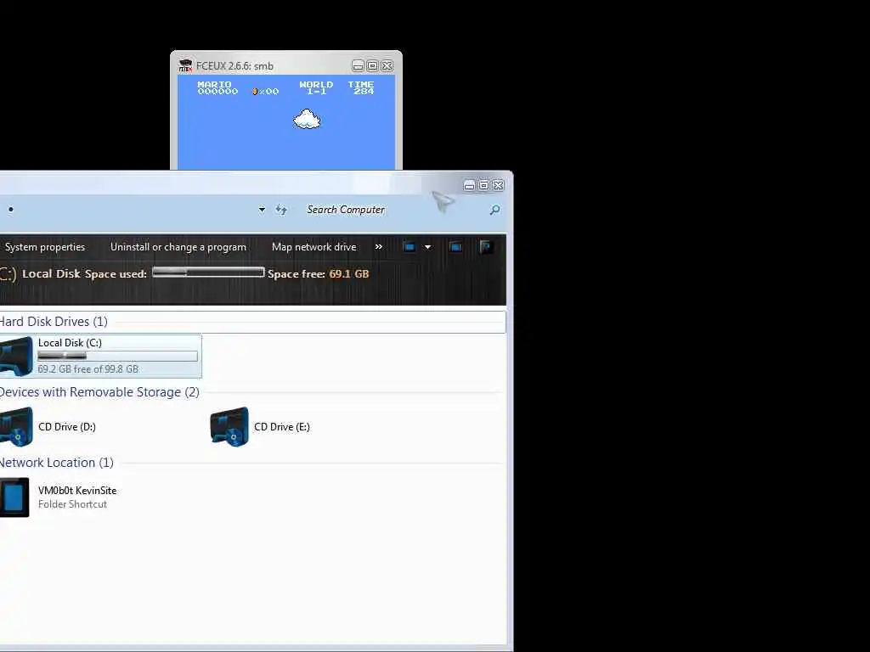Viewport: 870px width, 652px height.
Task: Click the cloud in the FCEUX game screen
Action: tap(307, 119)
